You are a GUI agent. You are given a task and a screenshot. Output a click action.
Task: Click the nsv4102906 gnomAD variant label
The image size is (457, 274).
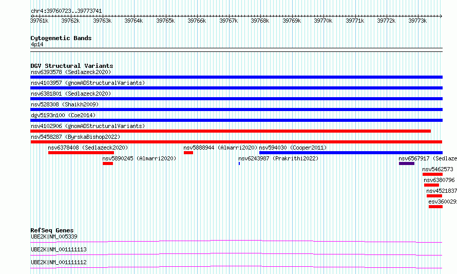tap(88, 126)
